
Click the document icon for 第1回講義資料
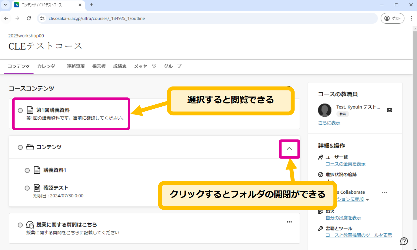[x=30, y=110]
